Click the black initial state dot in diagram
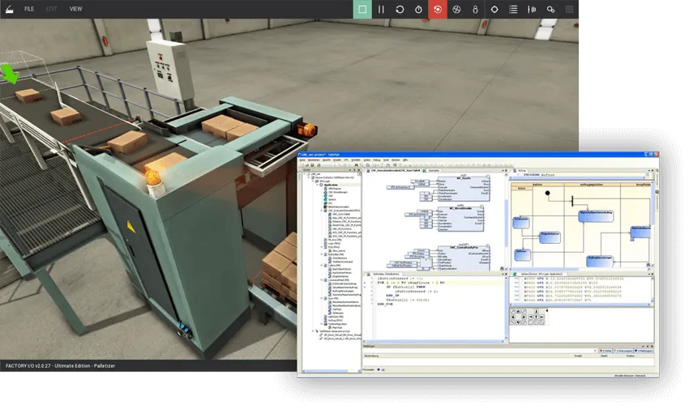 click(547, 193)
